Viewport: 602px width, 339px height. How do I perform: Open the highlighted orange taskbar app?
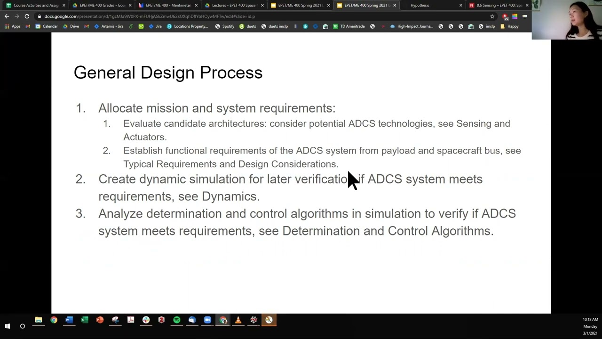pos(269,320)
